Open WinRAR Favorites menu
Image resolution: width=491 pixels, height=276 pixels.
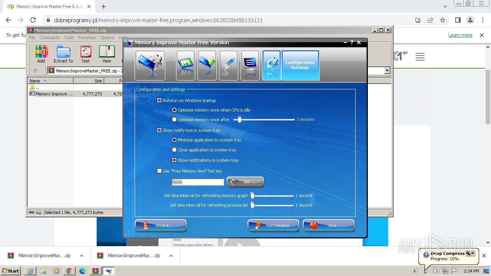pyautogui.click(x=87, y=38)
